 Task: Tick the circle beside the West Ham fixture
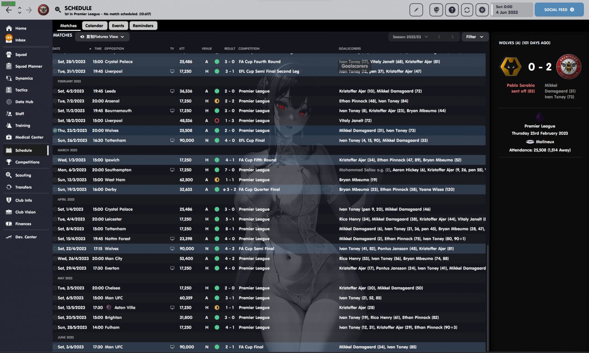(55, 180)
